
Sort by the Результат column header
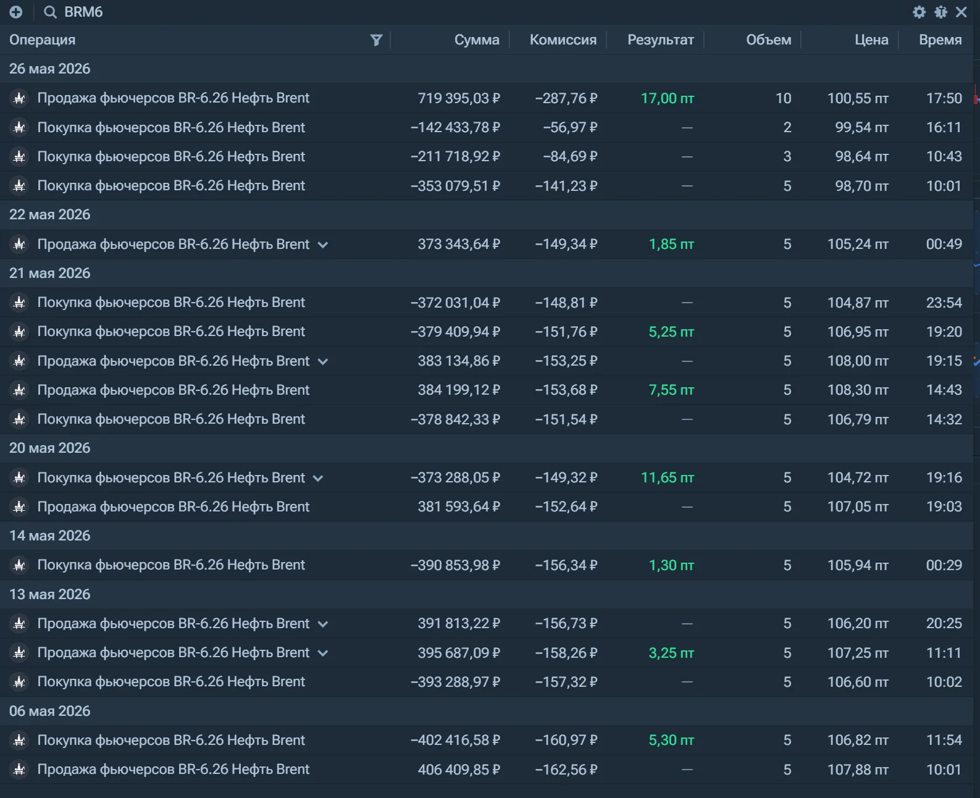(x=661, y=40)
